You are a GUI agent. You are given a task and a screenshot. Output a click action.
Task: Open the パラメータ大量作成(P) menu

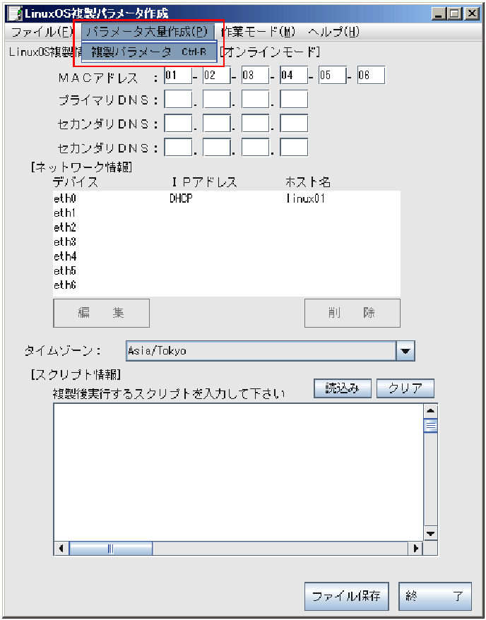[148, 32]
